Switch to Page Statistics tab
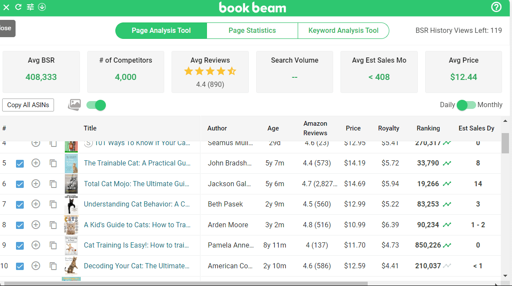The width and height of the screenshot is (512, 286). pyautogui.click(x=252, y=31)
